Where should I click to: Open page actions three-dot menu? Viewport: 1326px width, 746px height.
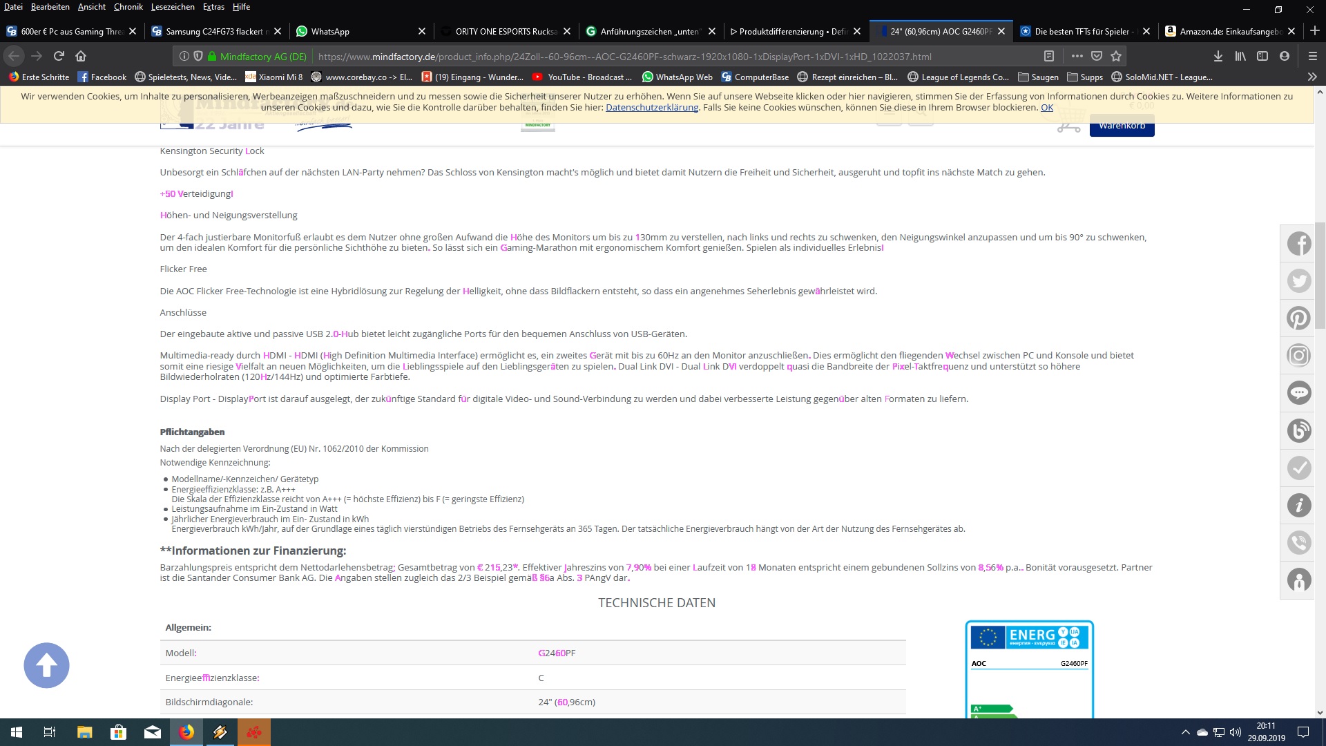pyautogui.click(x=1077, y=56)
